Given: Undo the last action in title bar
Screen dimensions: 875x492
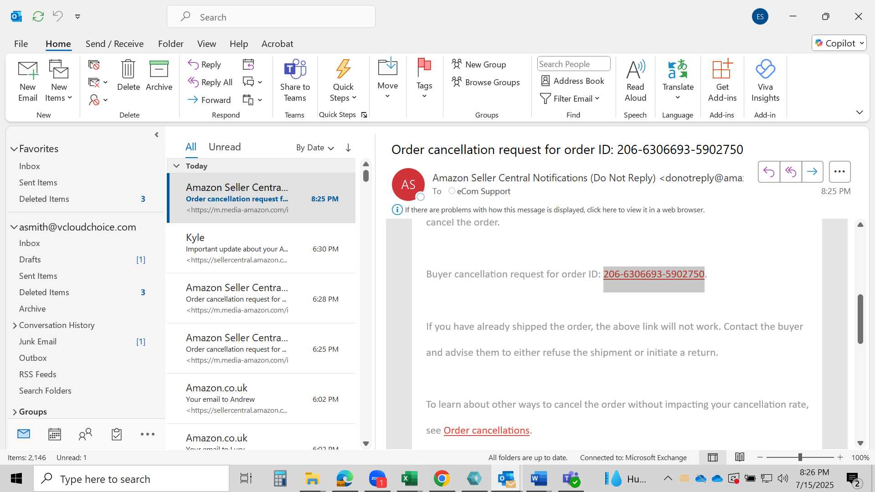Looking at the screenshot, I should 57,16.
